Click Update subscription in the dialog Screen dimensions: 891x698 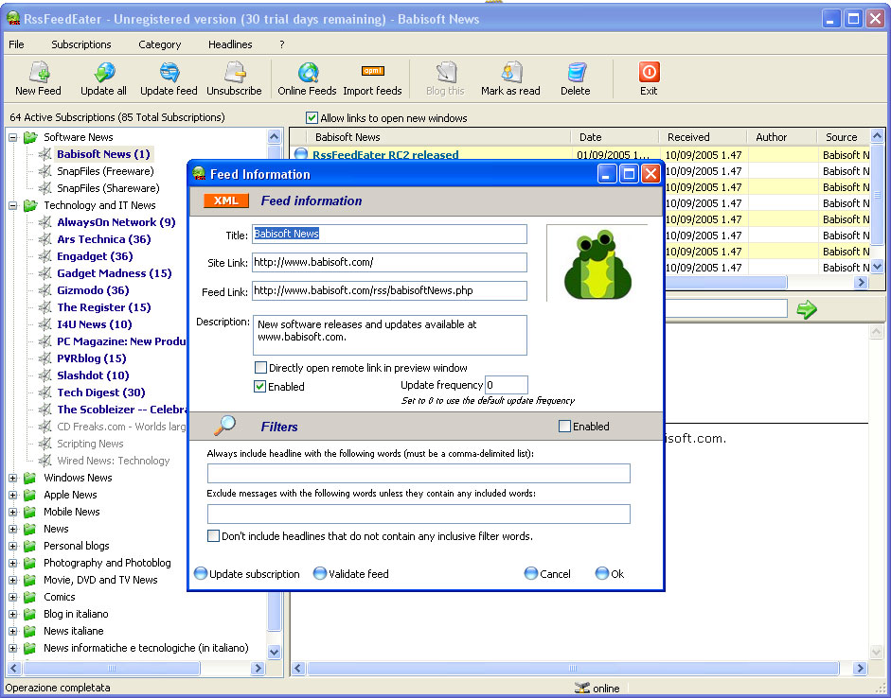(247, 574)
